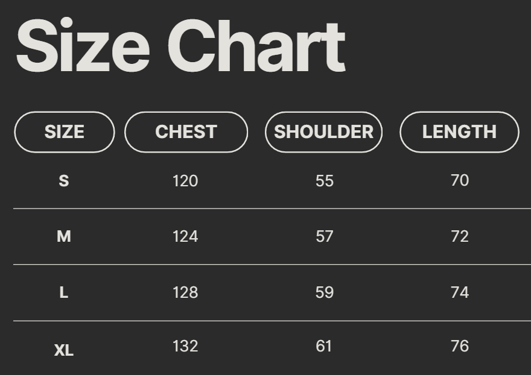This screenshot has width=531, height=375.
Task: Click the CHEST header pill
Action: click(186, 132)
